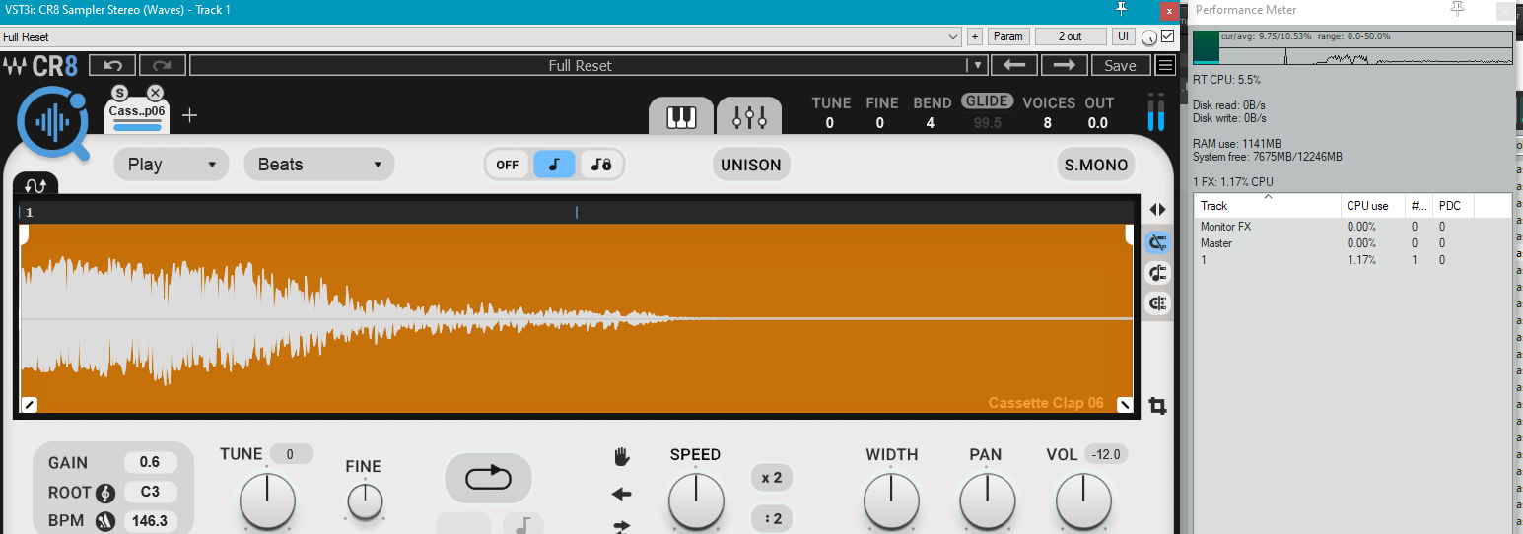Click the sample end marker handle
Viewport: 1523px width, 534px height.
(x=1129, y=234)
